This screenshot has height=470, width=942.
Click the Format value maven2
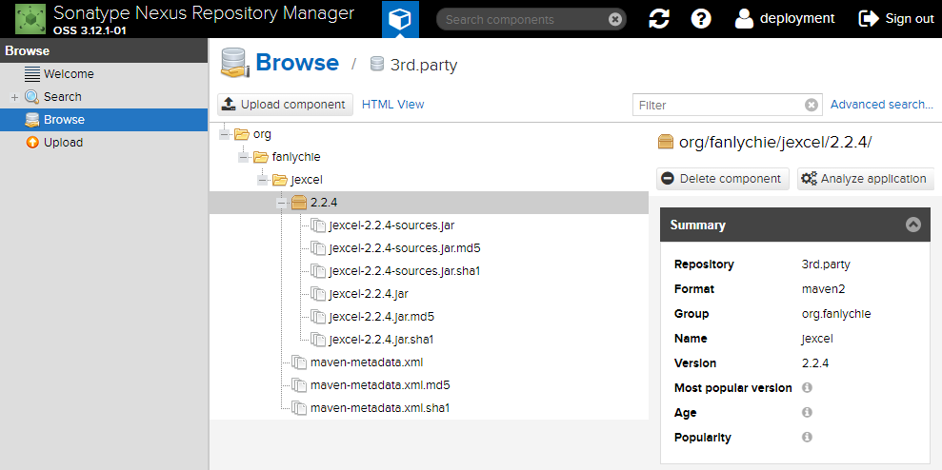pyautogui.click(x=824, y=288)
